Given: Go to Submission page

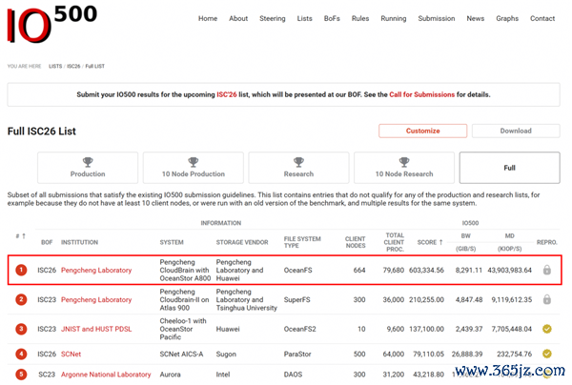Looking at the screenshot, I should 437,18.
